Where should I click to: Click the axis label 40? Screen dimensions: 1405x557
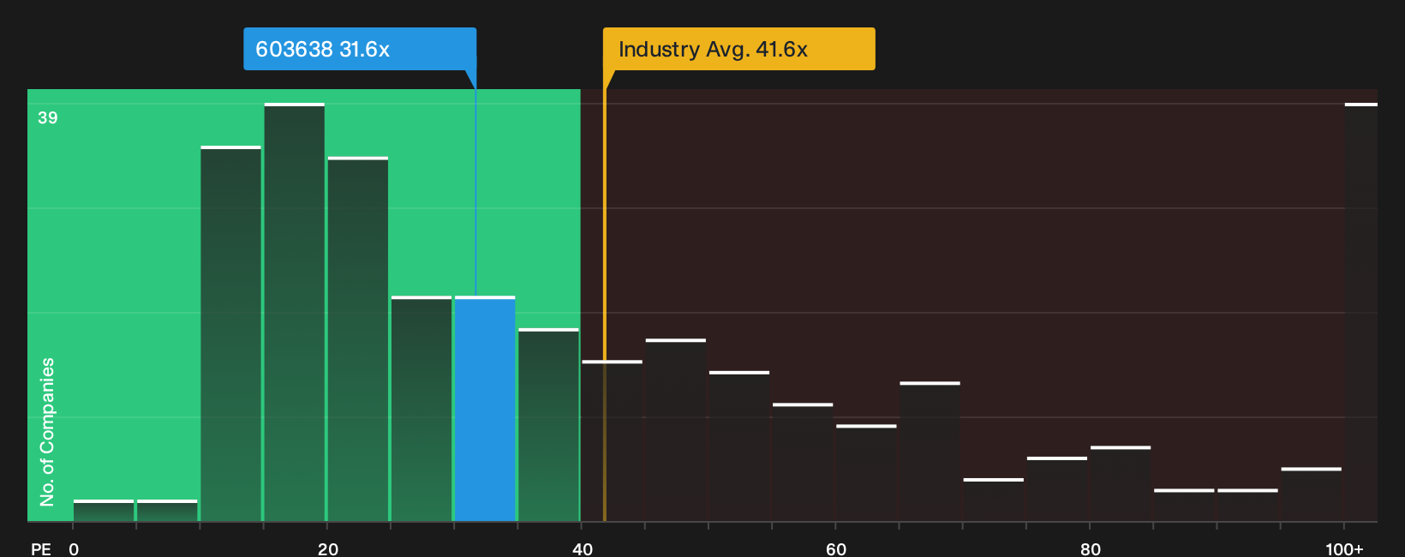(x=583, y=549)
